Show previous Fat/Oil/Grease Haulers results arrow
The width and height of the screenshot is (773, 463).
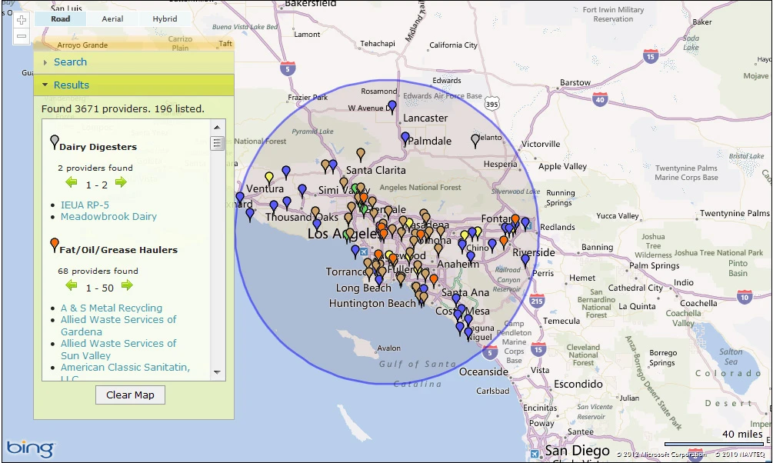click(x=72, y=286)
